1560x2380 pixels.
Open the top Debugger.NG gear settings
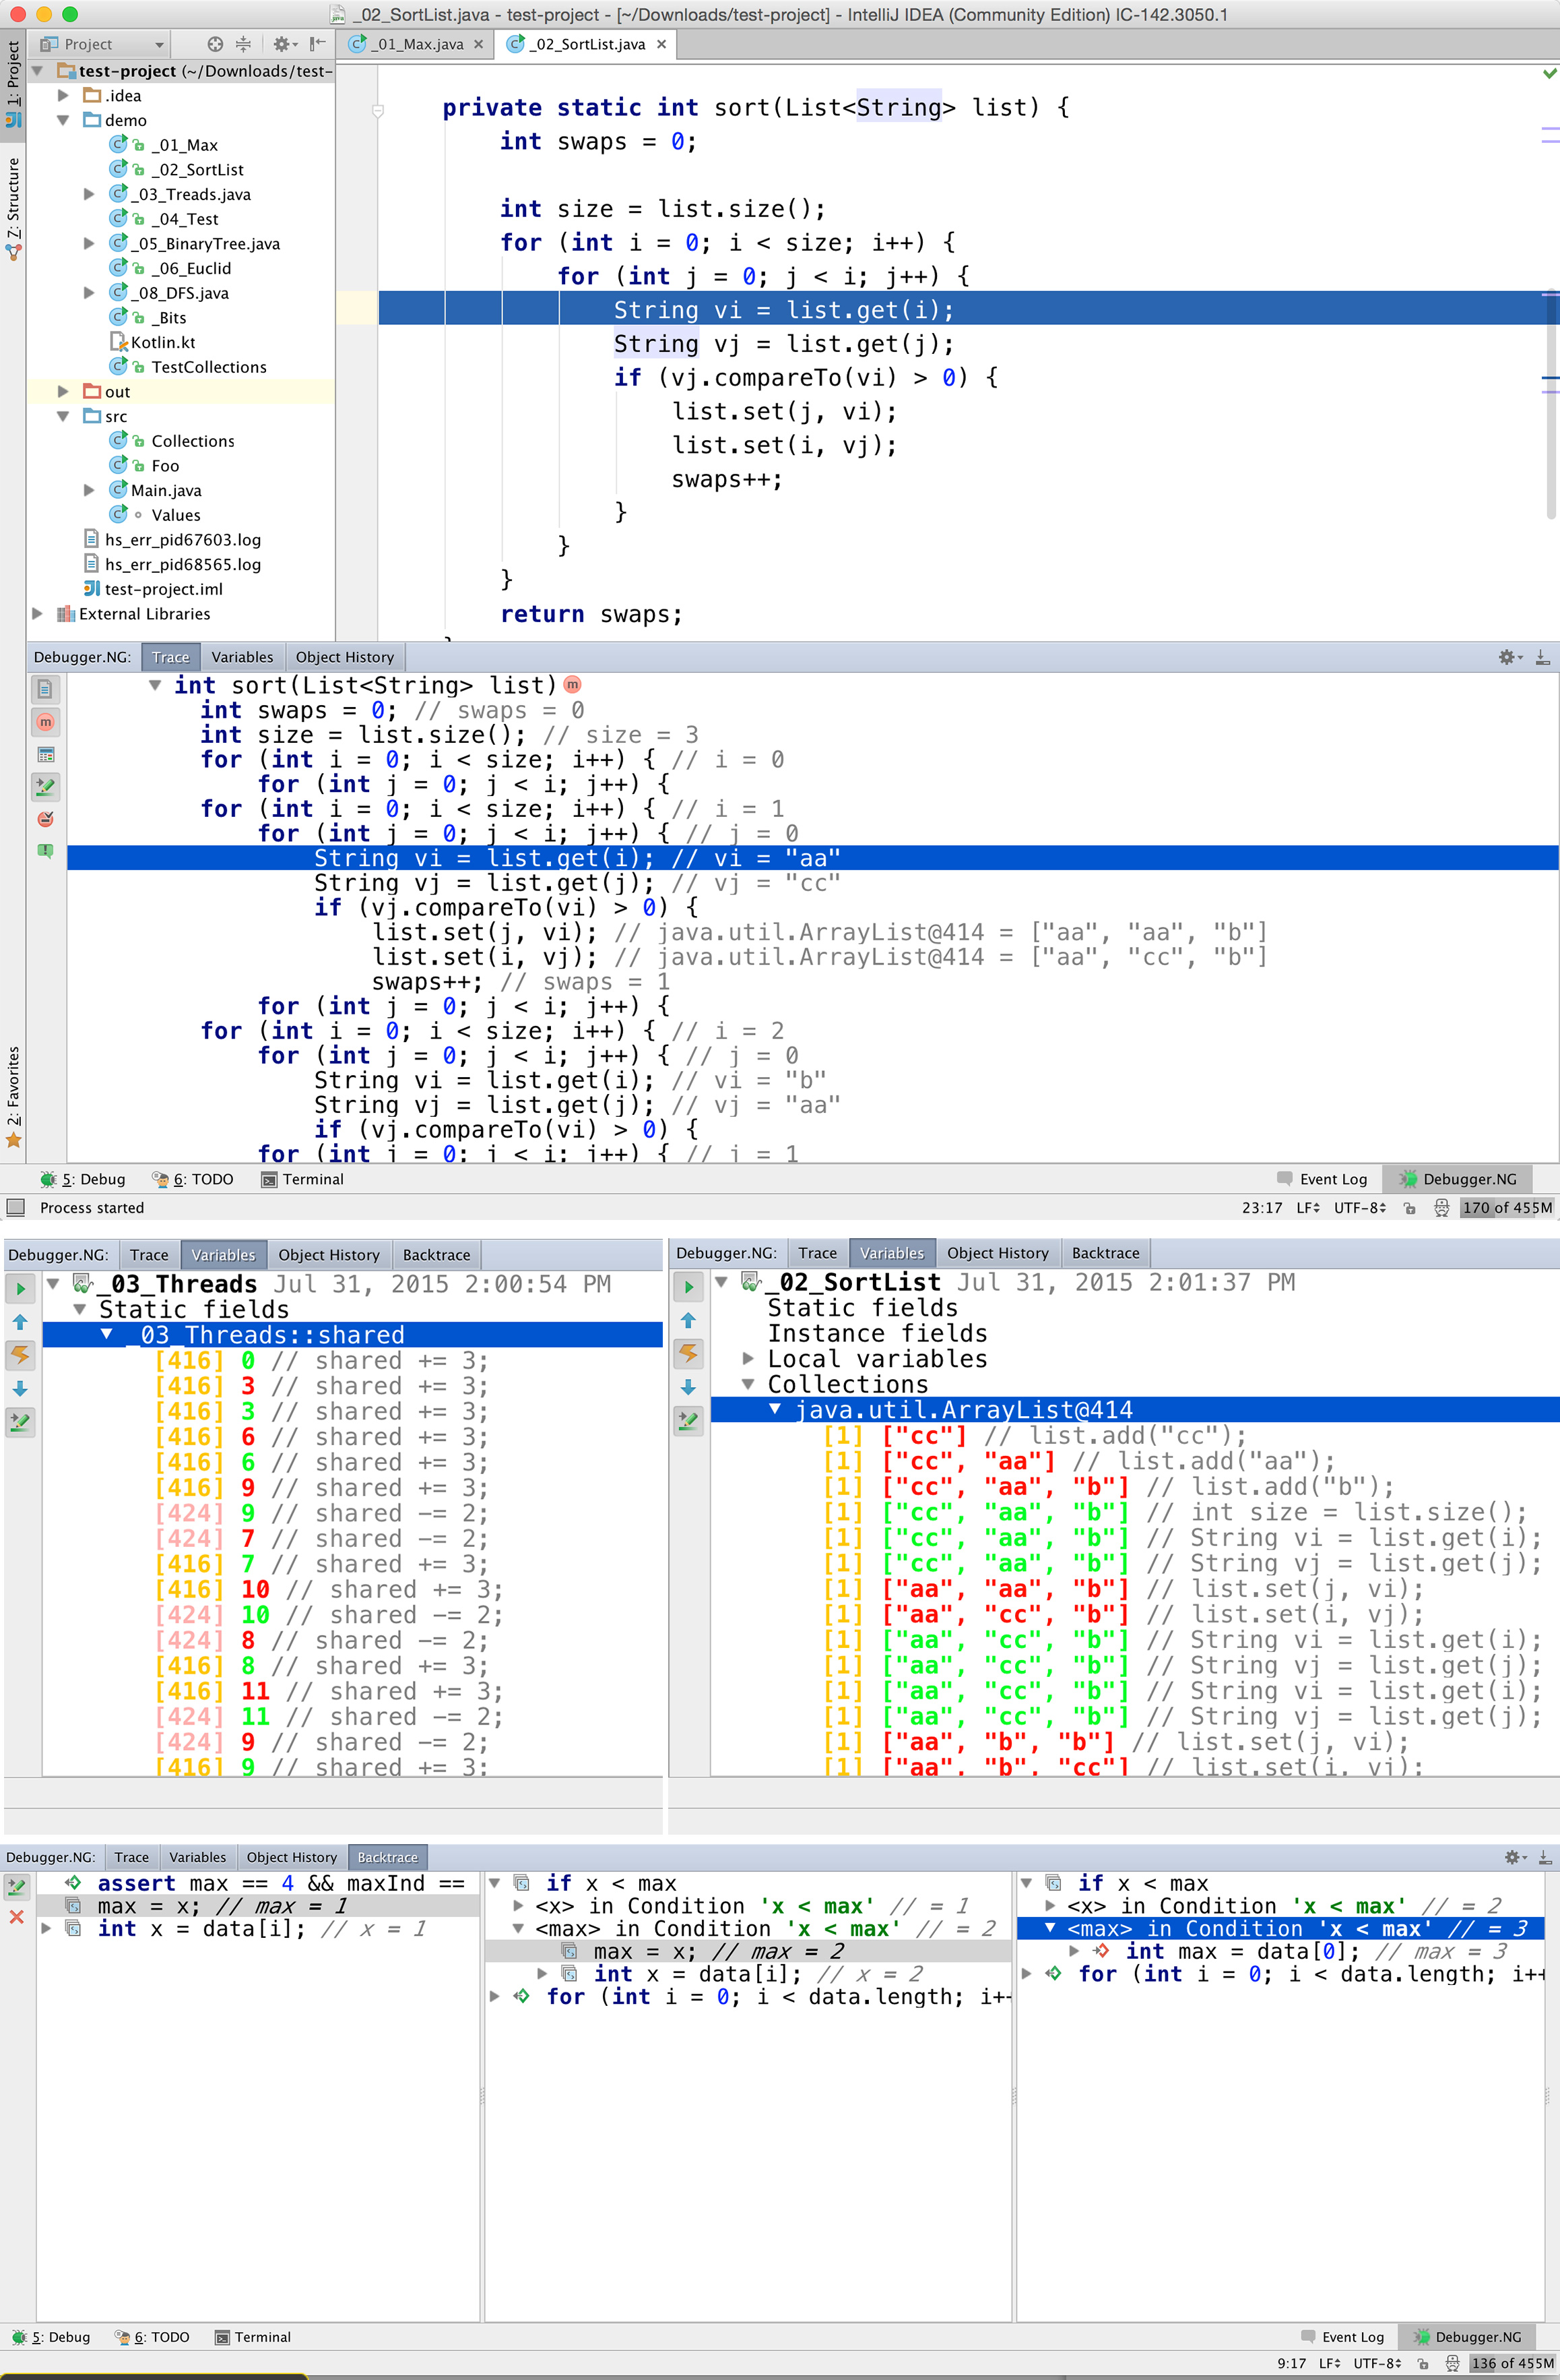tap(1509, 657)
